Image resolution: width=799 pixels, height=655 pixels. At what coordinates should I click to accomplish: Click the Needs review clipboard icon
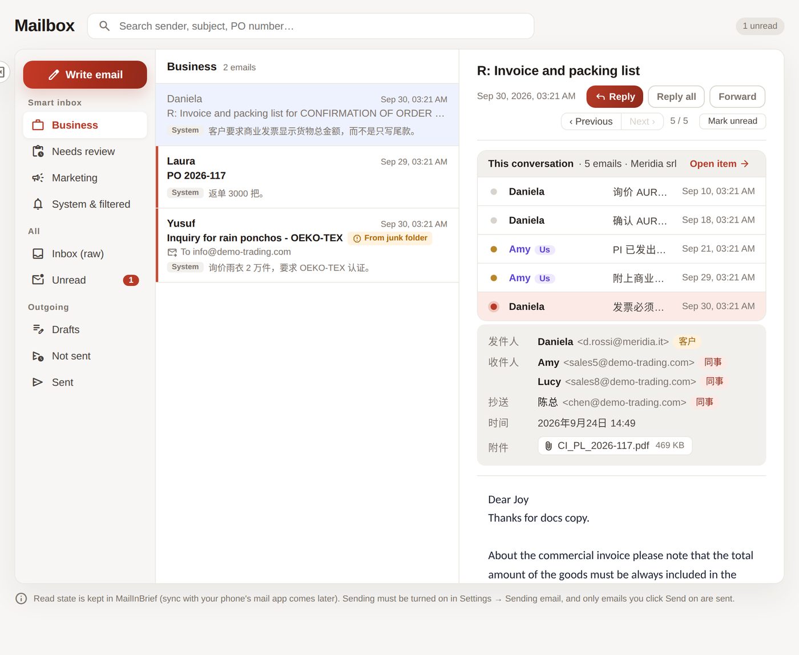pos(38,151)
